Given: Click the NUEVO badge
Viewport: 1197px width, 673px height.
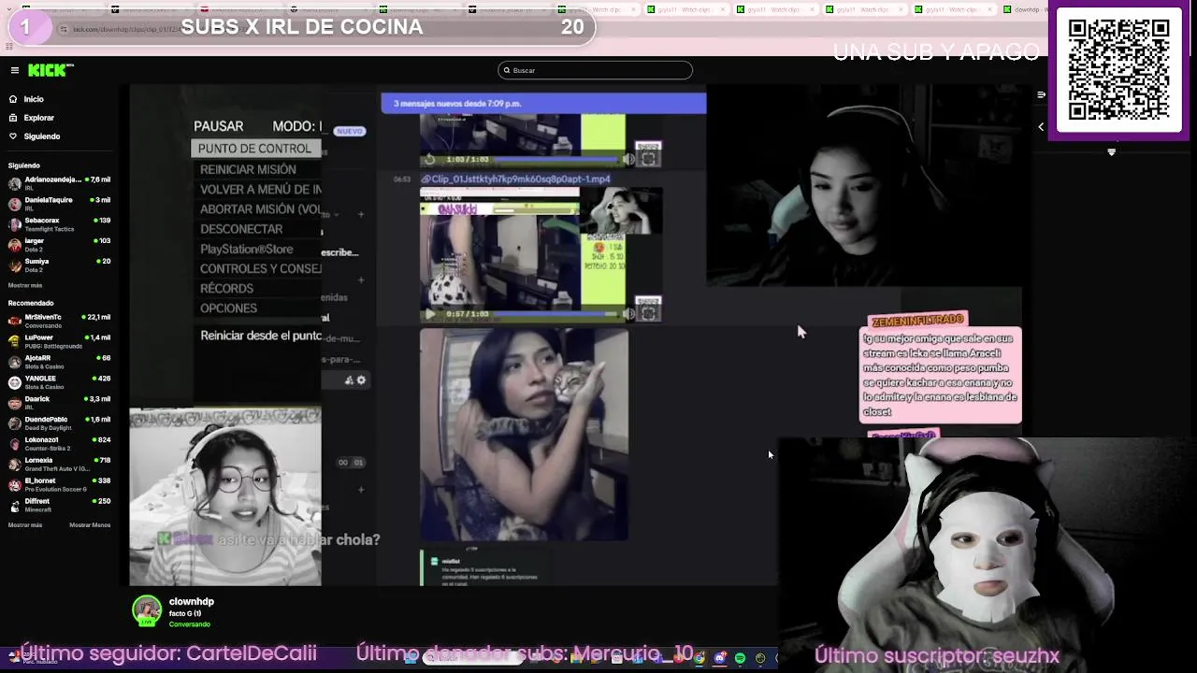Looking at the screenshot, I should click(x=349, y=132).
